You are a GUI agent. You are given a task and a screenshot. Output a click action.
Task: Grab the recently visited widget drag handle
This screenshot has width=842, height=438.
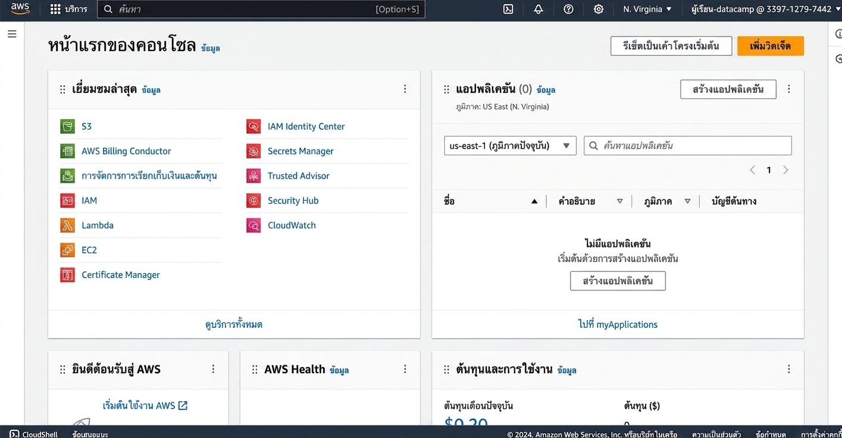(x=62, y=90)
